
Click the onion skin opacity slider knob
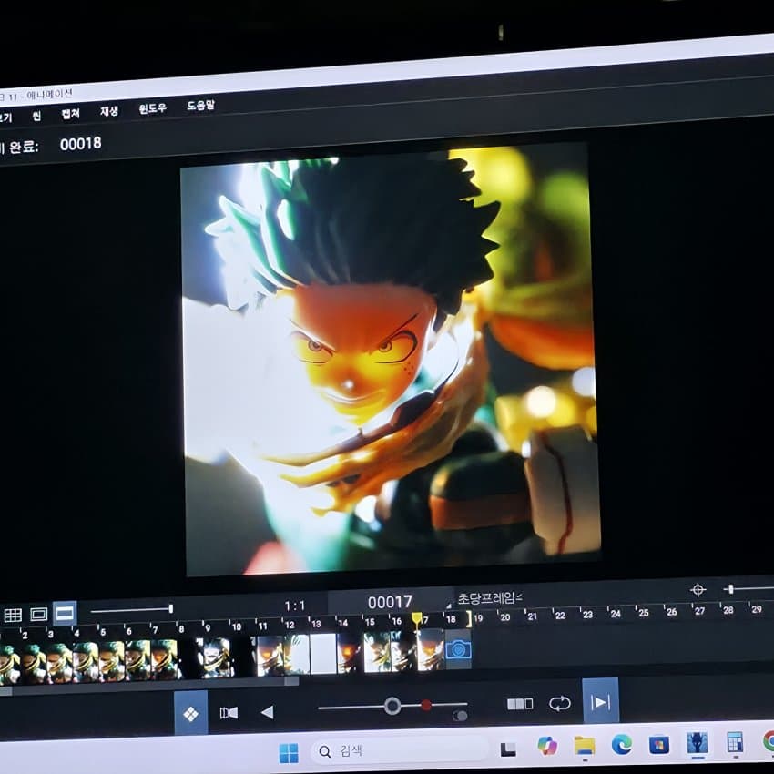click(x=392, y=706)
